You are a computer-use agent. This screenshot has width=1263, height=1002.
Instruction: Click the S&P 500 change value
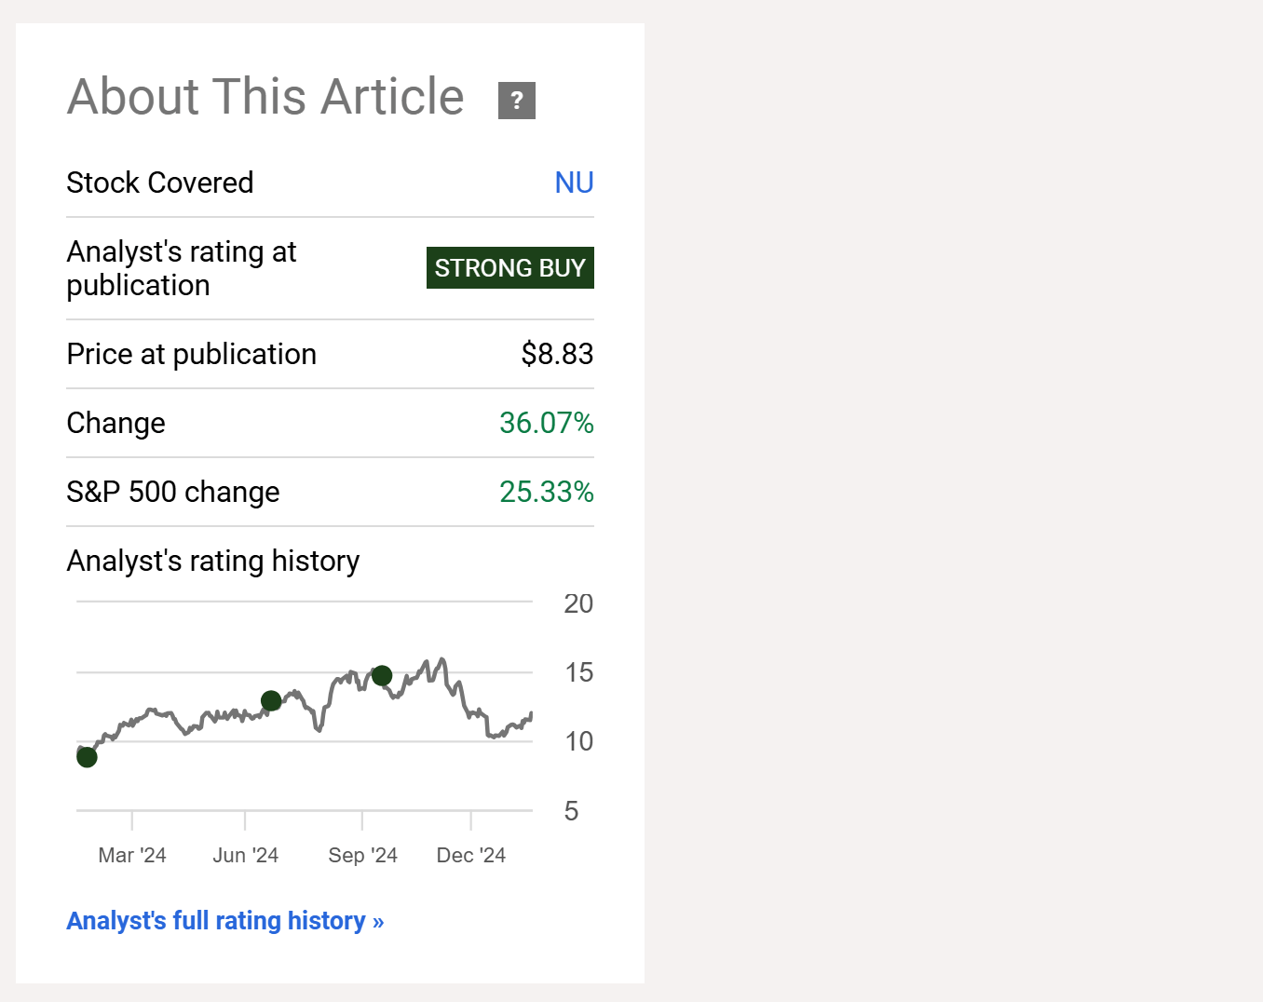tap(546, 492)
